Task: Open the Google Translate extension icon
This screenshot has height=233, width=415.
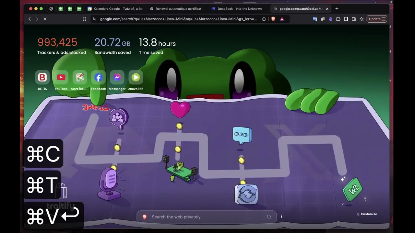Action: 315,19
